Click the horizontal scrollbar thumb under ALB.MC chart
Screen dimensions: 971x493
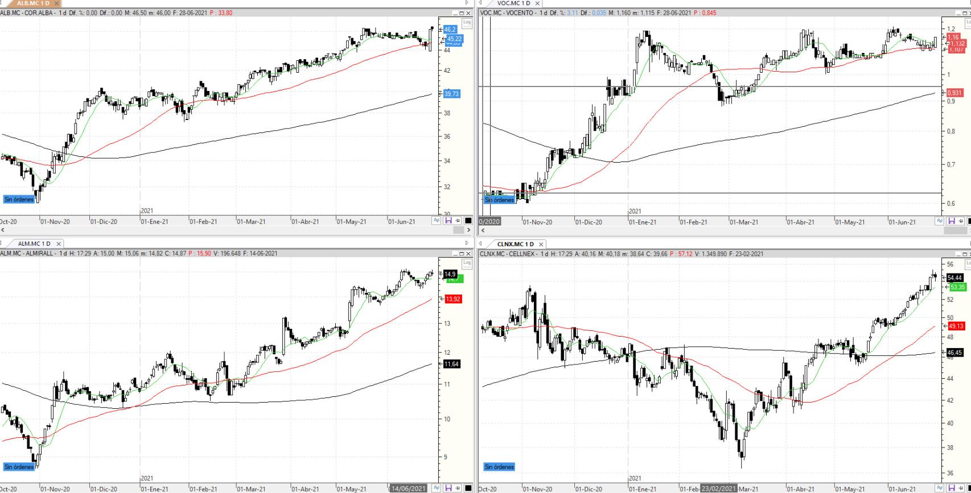[458, 230]
